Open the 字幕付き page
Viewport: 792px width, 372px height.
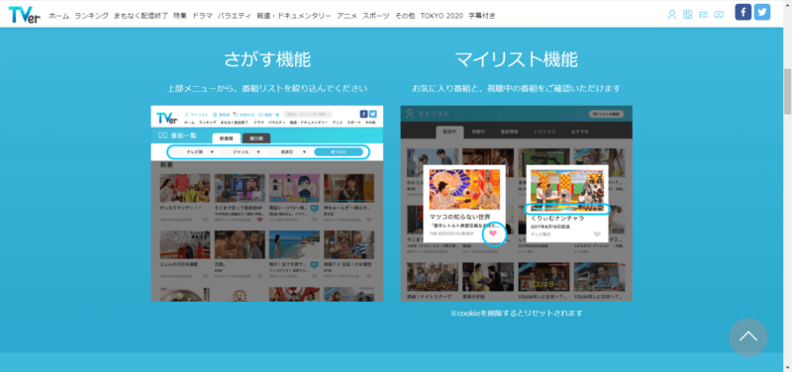482,16
